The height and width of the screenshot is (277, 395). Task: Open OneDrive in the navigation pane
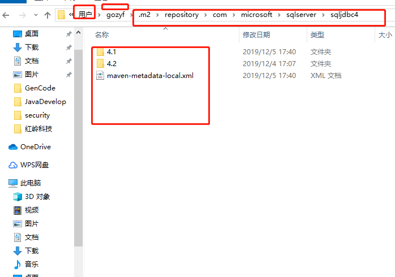click(36, 147)
